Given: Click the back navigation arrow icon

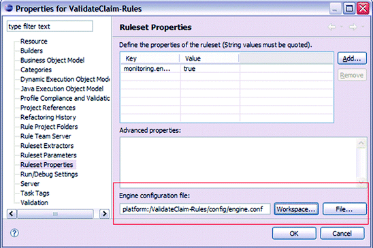Looking at the screenshot, I should [332, 27].
